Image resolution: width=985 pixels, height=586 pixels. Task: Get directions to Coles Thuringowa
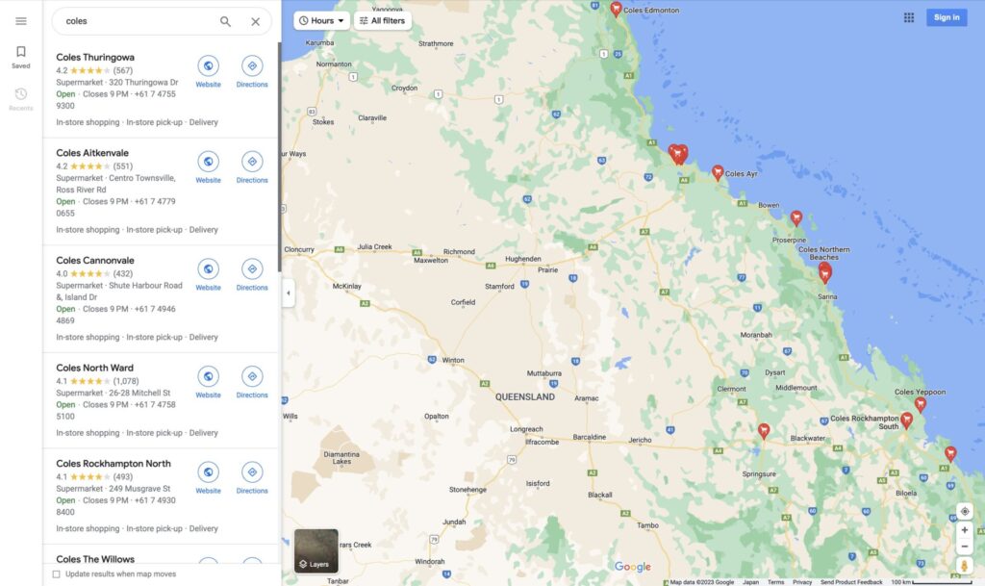pyautogui.click(x=252, y=71)
